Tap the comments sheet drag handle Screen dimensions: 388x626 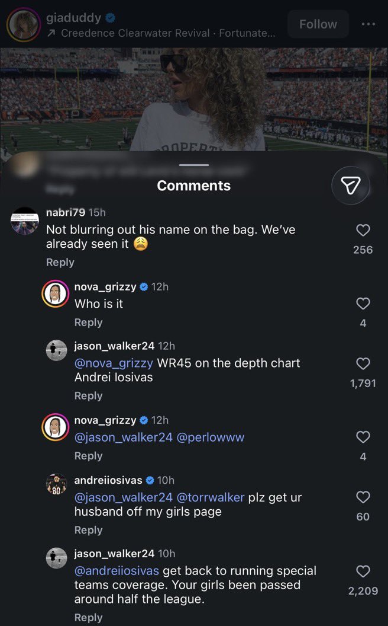193,165
